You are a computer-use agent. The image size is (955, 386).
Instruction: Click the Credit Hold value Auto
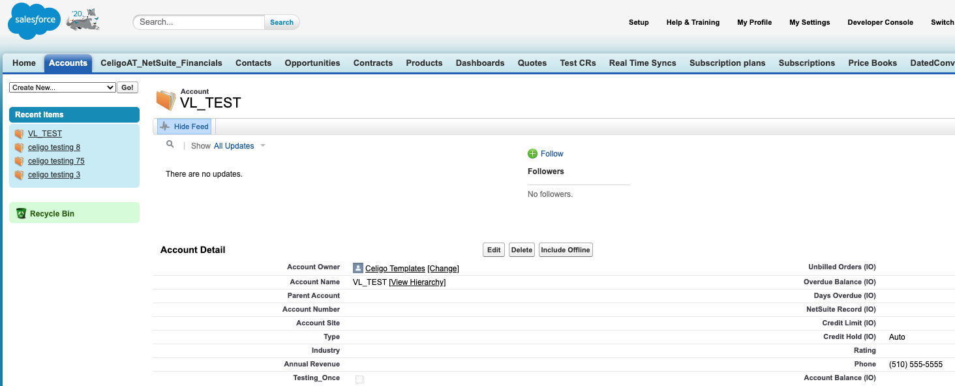pyautogui.click(x=897, y=337)
